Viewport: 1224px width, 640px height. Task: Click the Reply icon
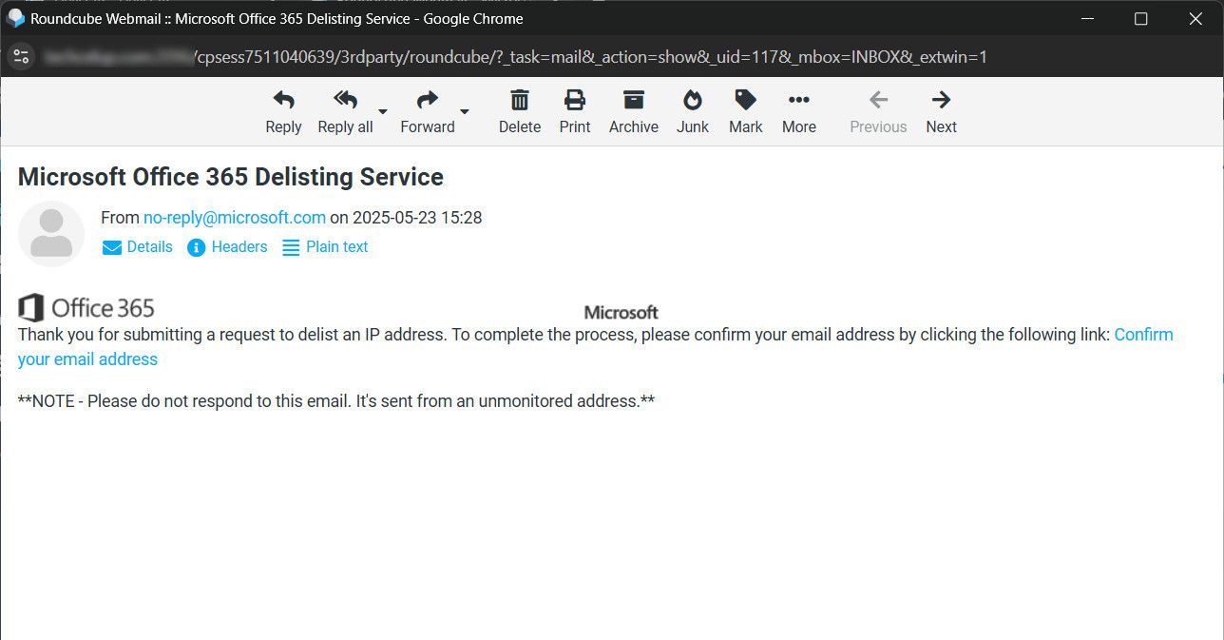(x=282, y=100)
